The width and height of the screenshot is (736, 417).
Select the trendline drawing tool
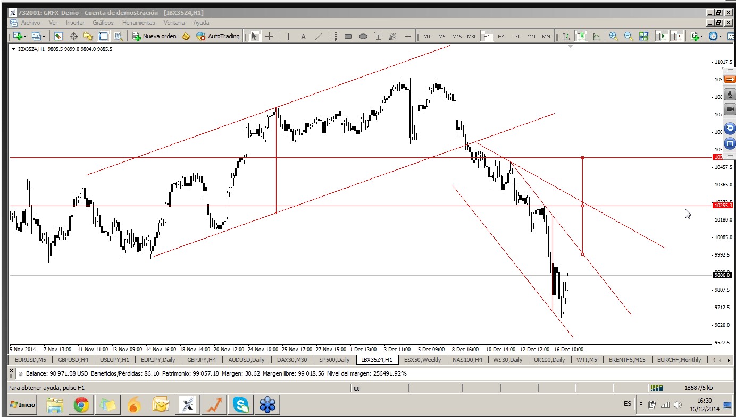319,36
